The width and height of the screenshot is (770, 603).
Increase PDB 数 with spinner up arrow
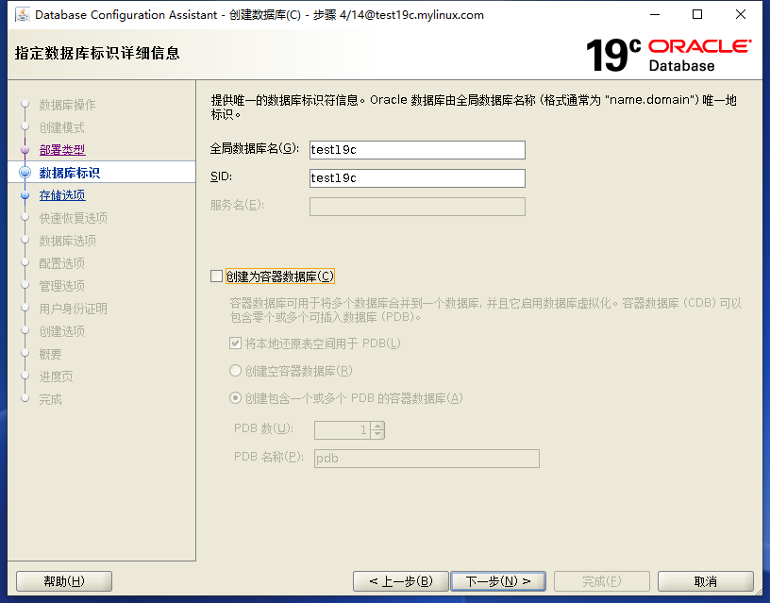click(x=377, y=427)
